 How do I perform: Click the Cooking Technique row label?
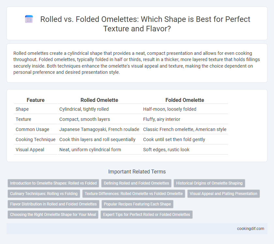point(36,139)
